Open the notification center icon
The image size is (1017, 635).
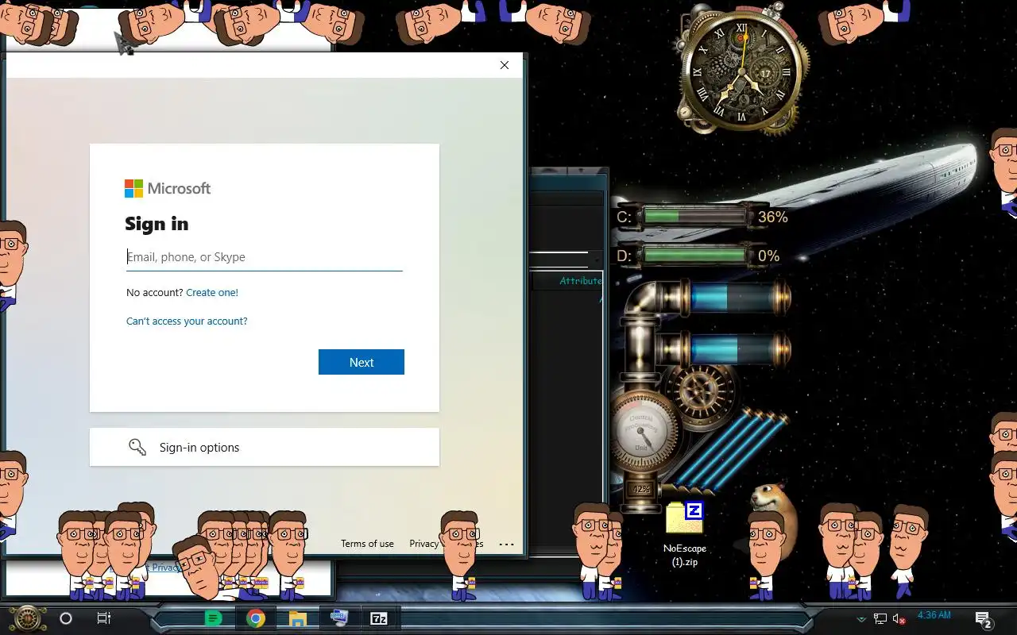pos(984,619)
